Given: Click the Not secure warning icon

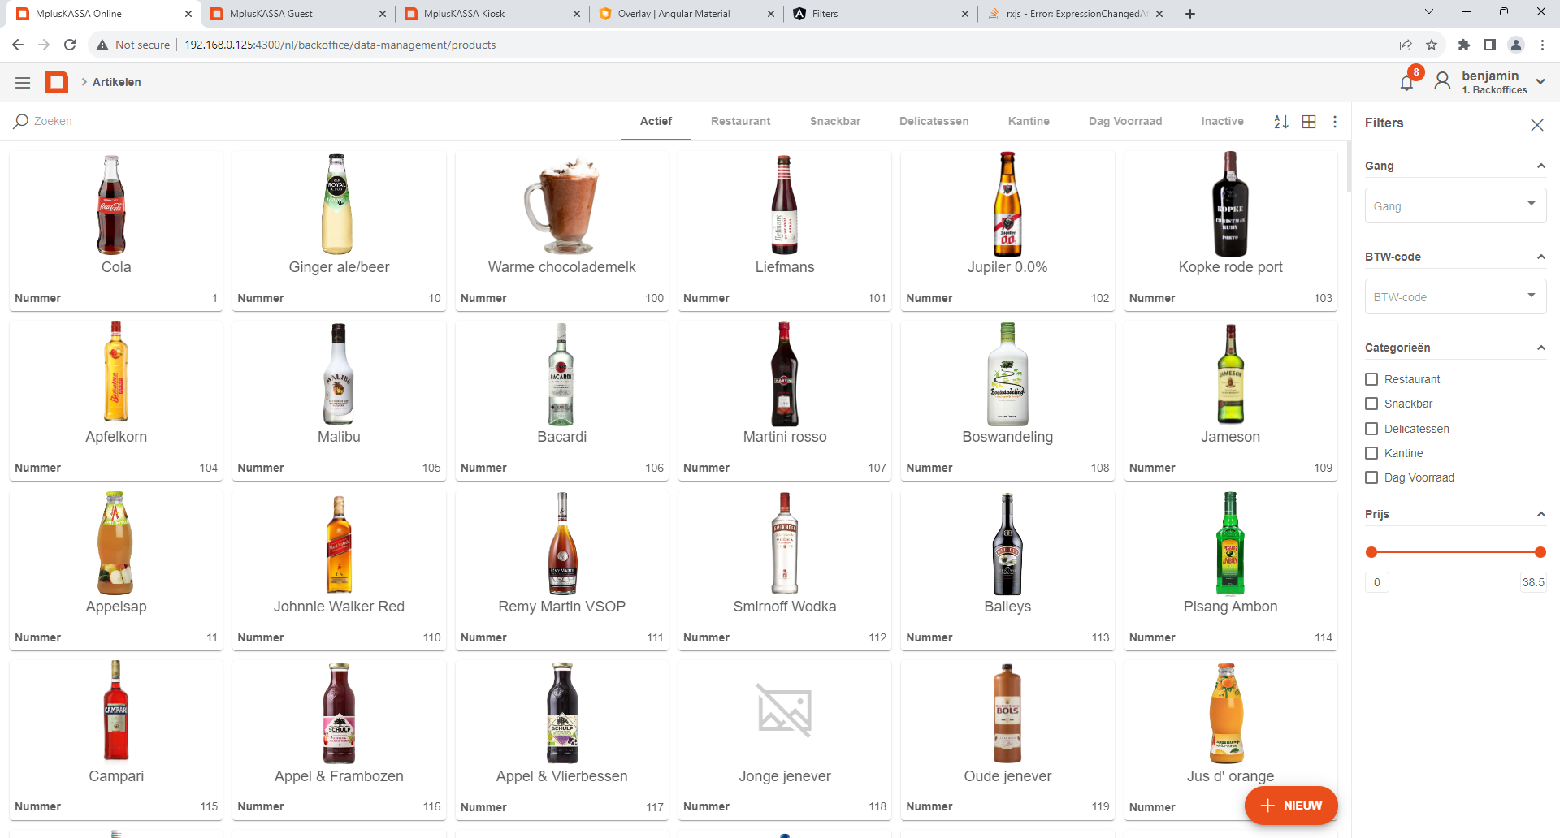Looking at the screenshot, I should click(x=102, y=45).
